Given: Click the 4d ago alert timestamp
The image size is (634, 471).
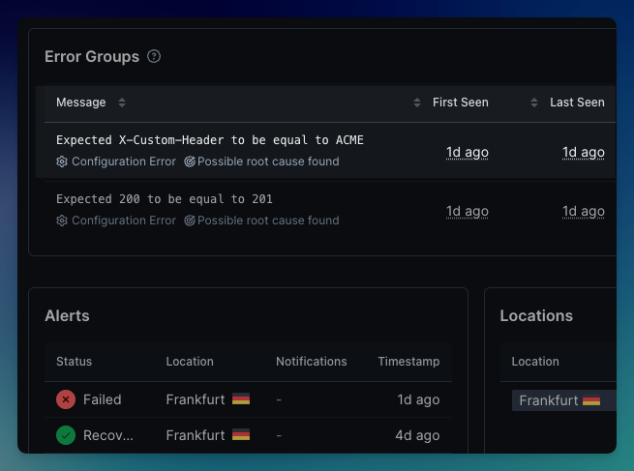Looking at the screenshot, I should 418,435.
